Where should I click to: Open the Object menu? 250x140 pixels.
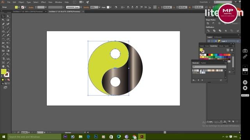coord(21,2)
